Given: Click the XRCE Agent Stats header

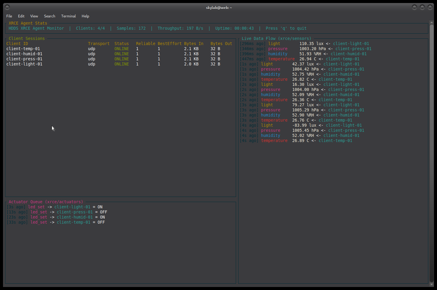Looking at the screenshot, I should point(28,23).
